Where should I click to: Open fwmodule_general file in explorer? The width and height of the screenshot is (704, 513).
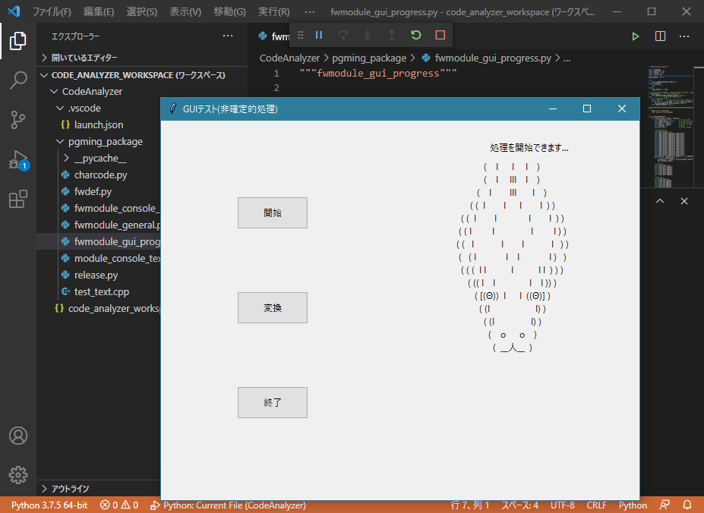pyautogui.click(x=99, y=225)
